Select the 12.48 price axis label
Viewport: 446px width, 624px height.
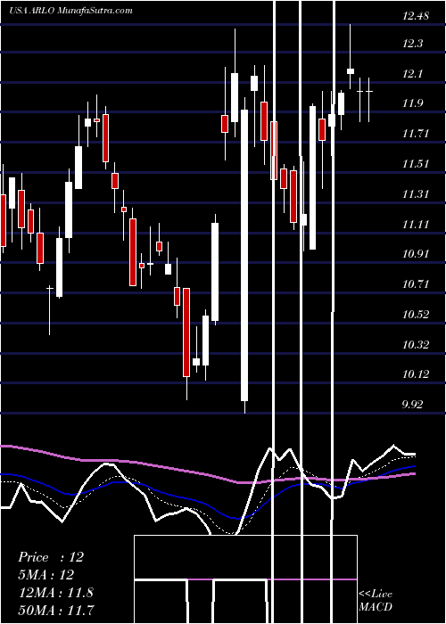click(x=416, y=16)
